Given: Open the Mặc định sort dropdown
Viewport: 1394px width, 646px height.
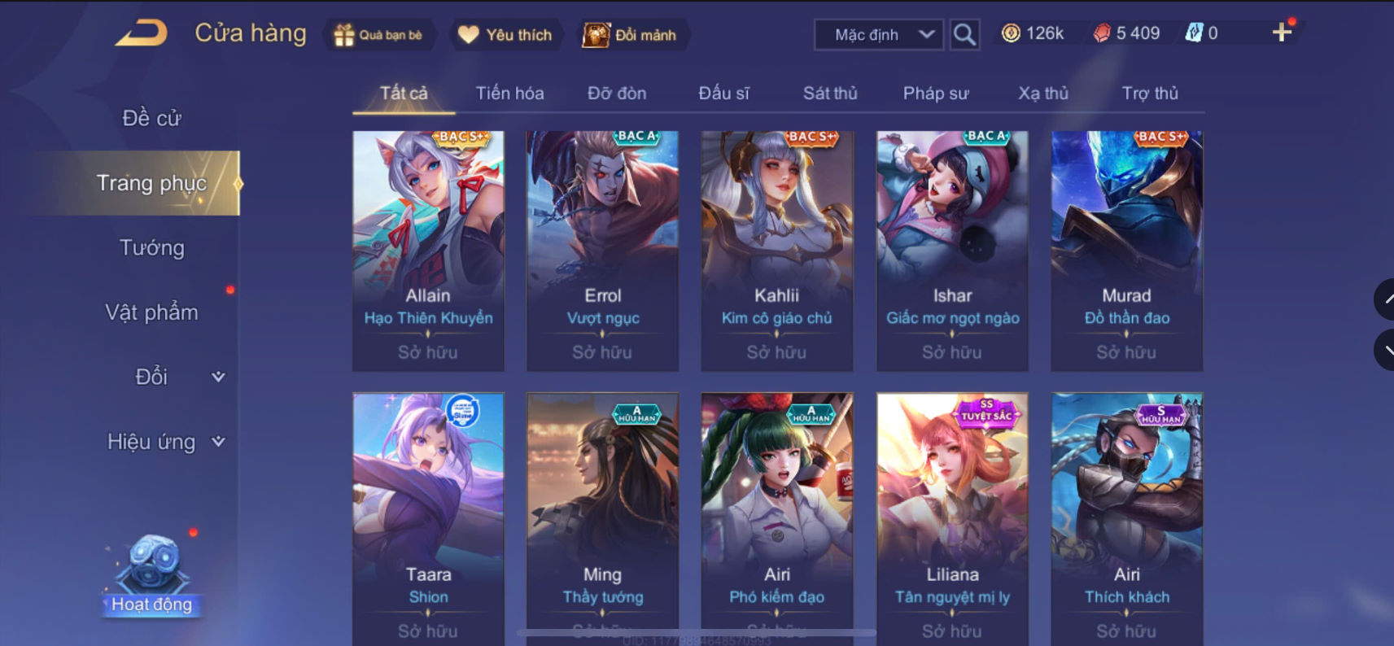Looking at the screenshot, I should pyautogui.click(x=879, y=35).
